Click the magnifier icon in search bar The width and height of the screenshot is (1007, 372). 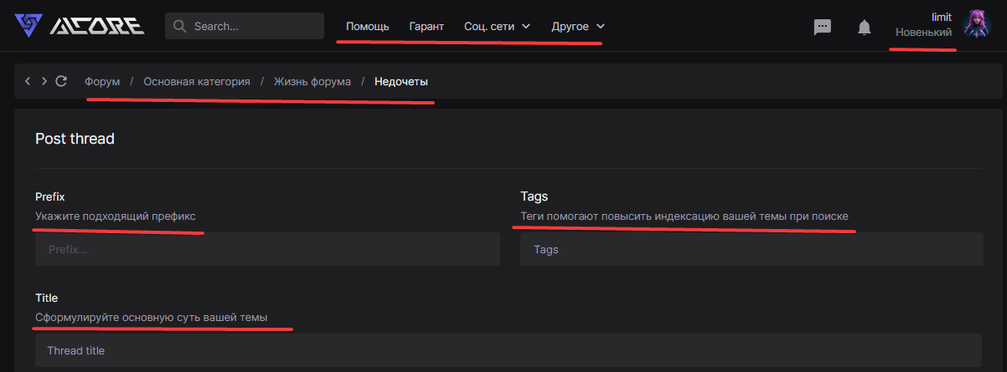179,26
